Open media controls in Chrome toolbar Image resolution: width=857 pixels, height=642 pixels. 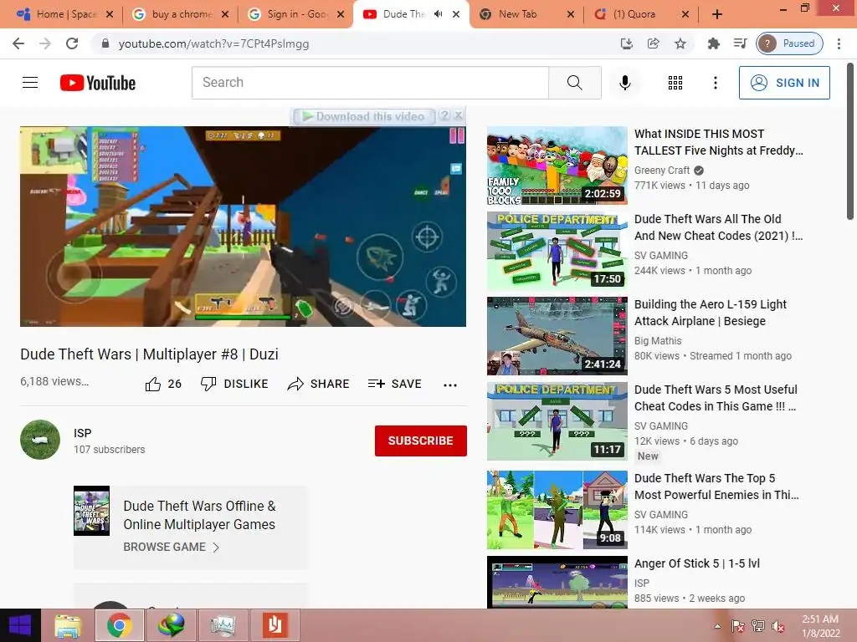coord(740,43)
